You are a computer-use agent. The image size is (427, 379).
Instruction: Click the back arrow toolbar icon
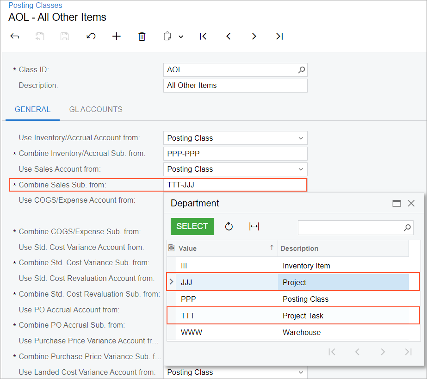pyautogui.click(x=14, y=36)
